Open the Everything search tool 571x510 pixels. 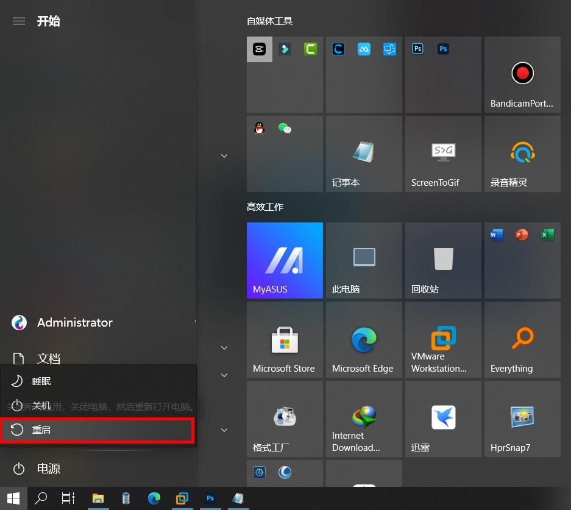522,339
